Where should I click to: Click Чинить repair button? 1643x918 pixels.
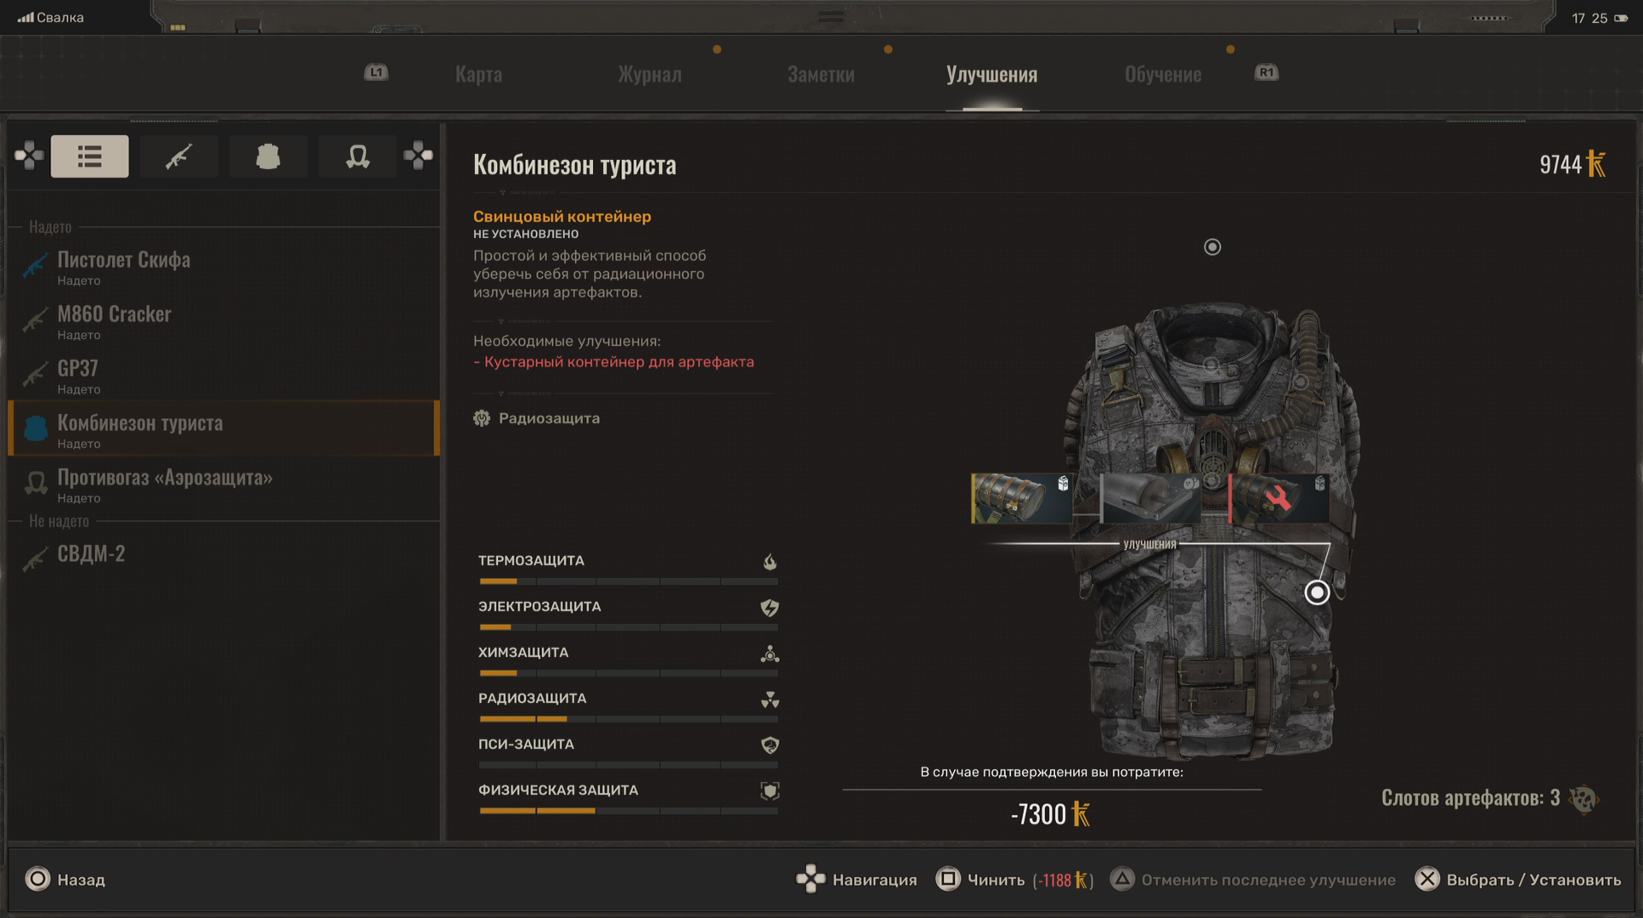coord(995,880)
